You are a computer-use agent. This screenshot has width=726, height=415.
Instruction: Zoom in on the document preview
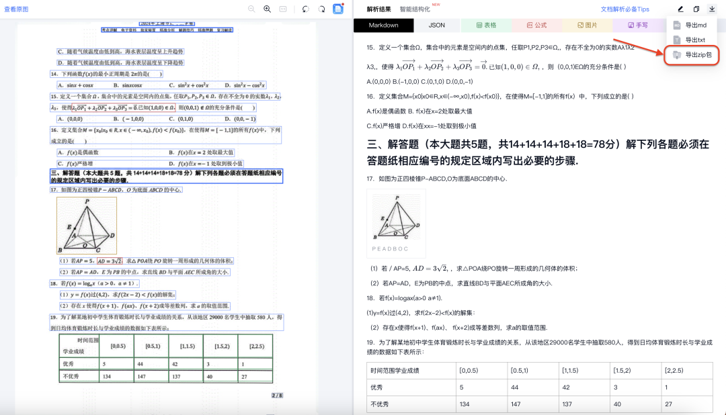click(267, 9)
